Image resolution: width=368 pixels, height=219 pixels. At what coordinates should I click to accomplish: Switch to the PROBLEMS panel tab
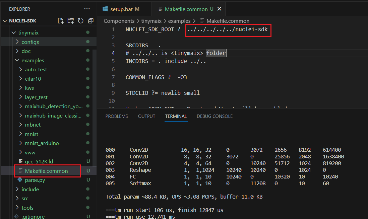[x=117, y=116]
